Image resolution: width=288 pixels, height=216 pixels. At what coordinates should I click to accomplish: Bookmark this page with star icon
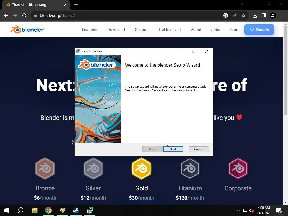[x=243, y=16]
